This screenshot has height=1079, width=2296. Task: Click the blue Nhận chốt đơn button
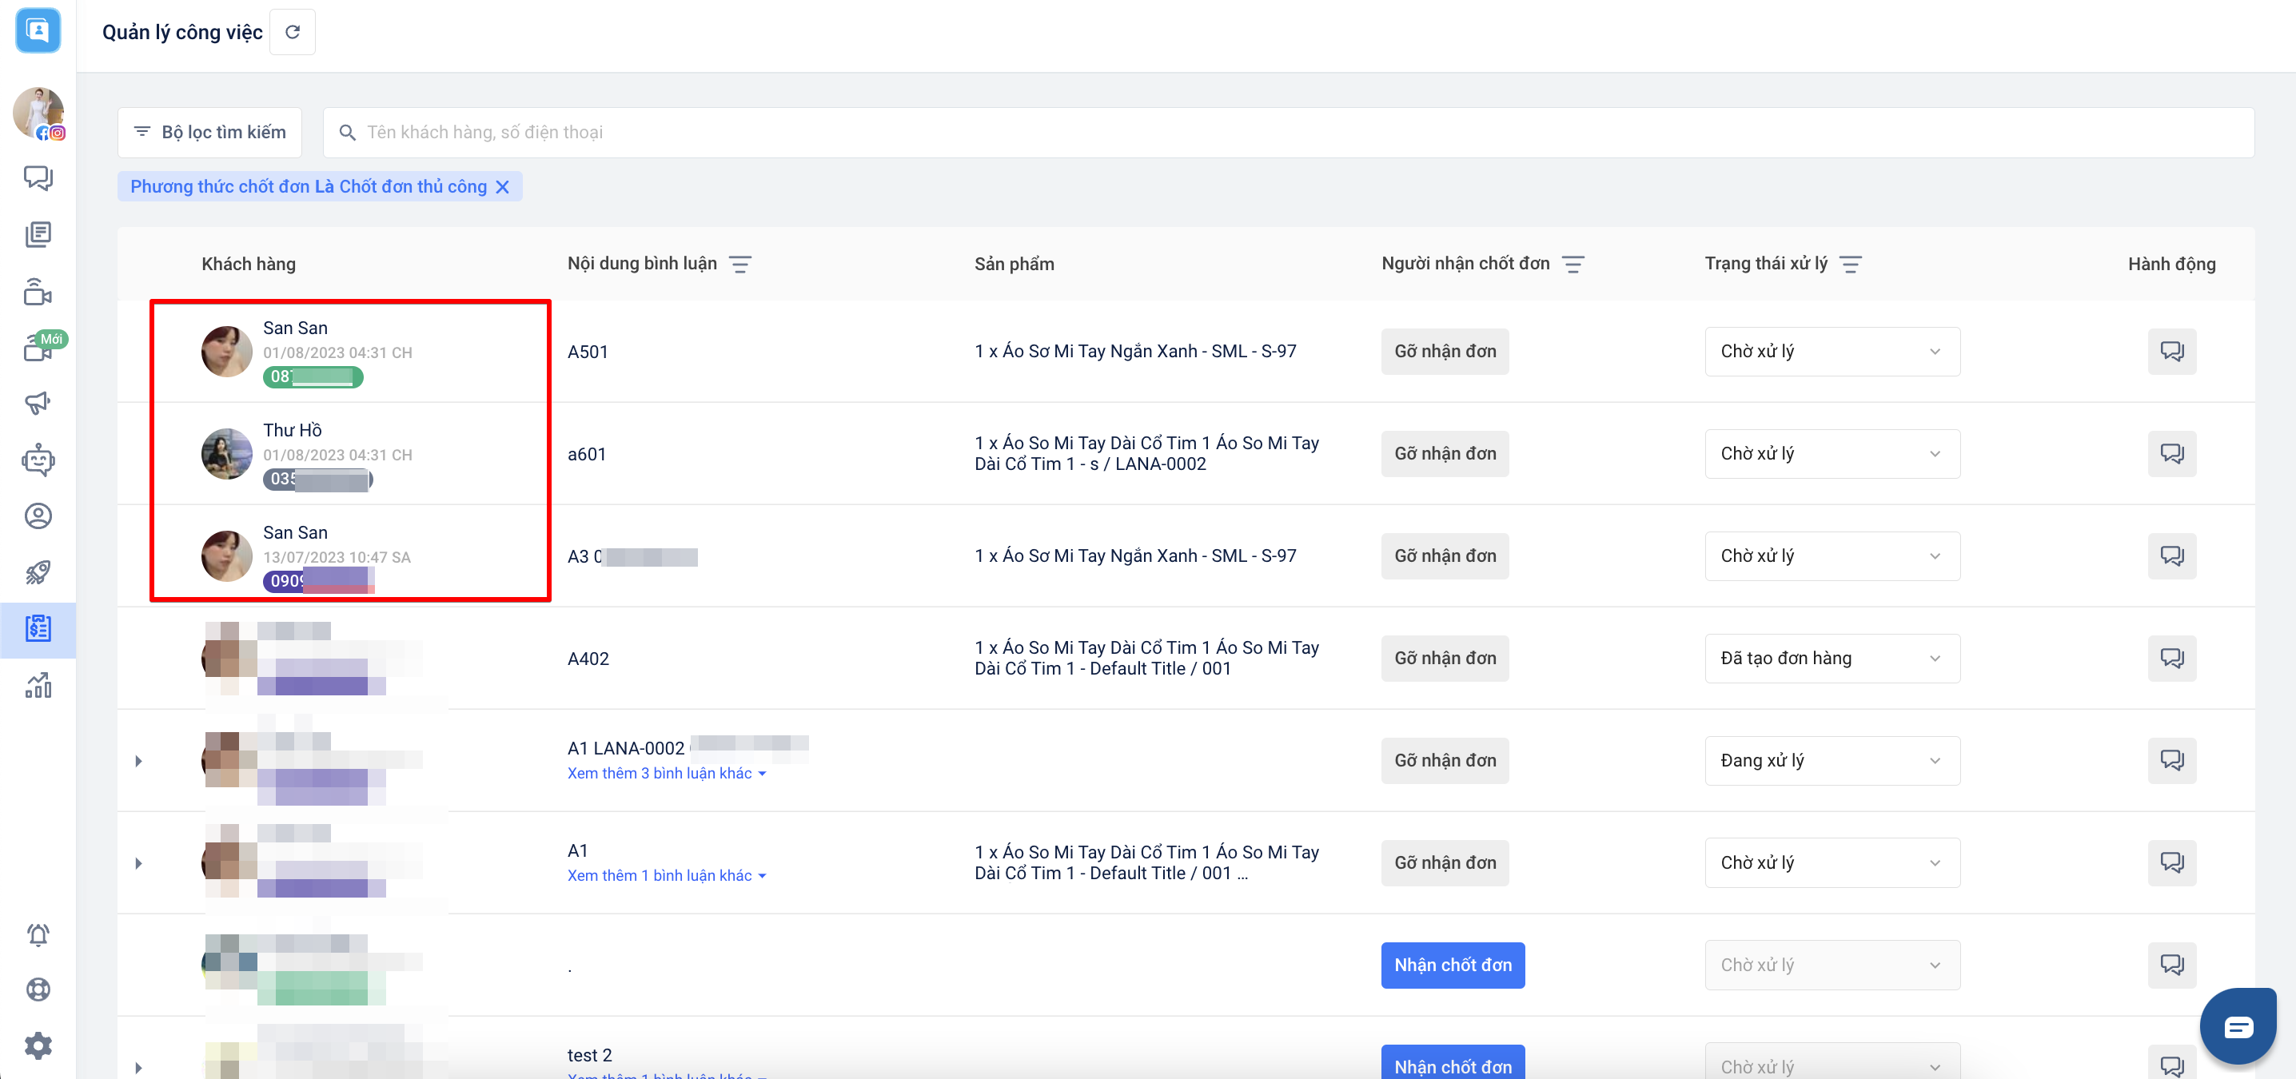click(1452, 965)
